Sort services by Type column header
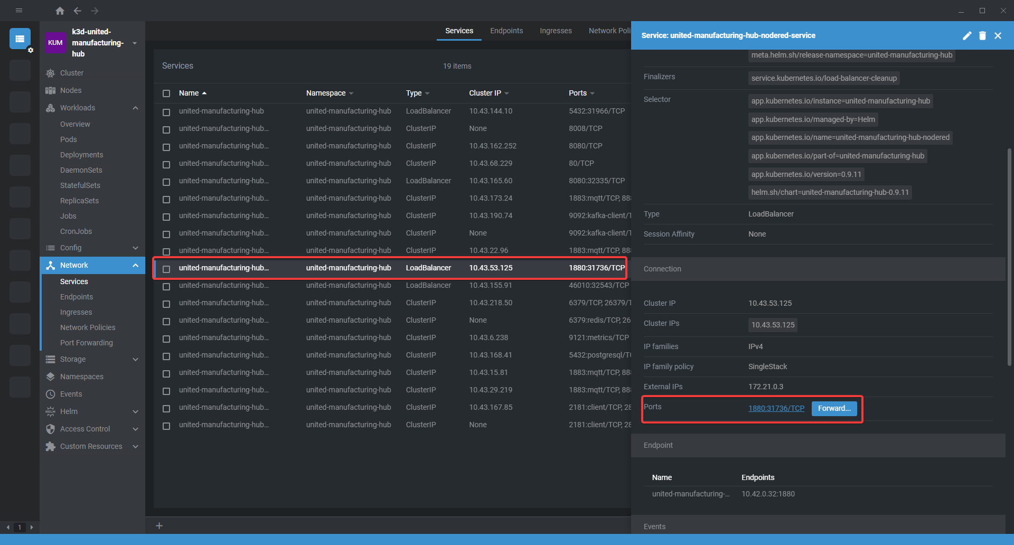The image size is (1014, 545). tap(418, 93)
